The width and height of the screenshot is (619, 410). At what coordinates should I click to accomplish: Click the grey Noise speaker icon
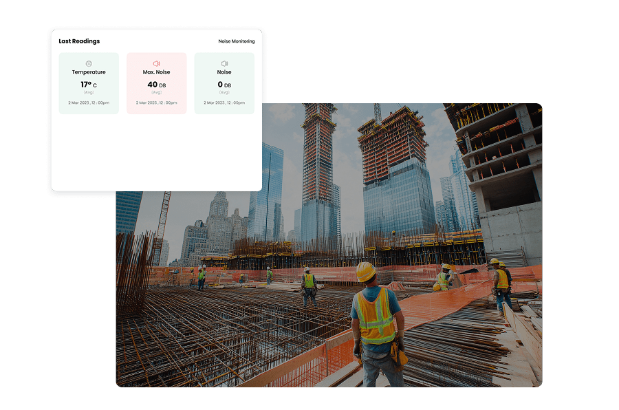224,63
